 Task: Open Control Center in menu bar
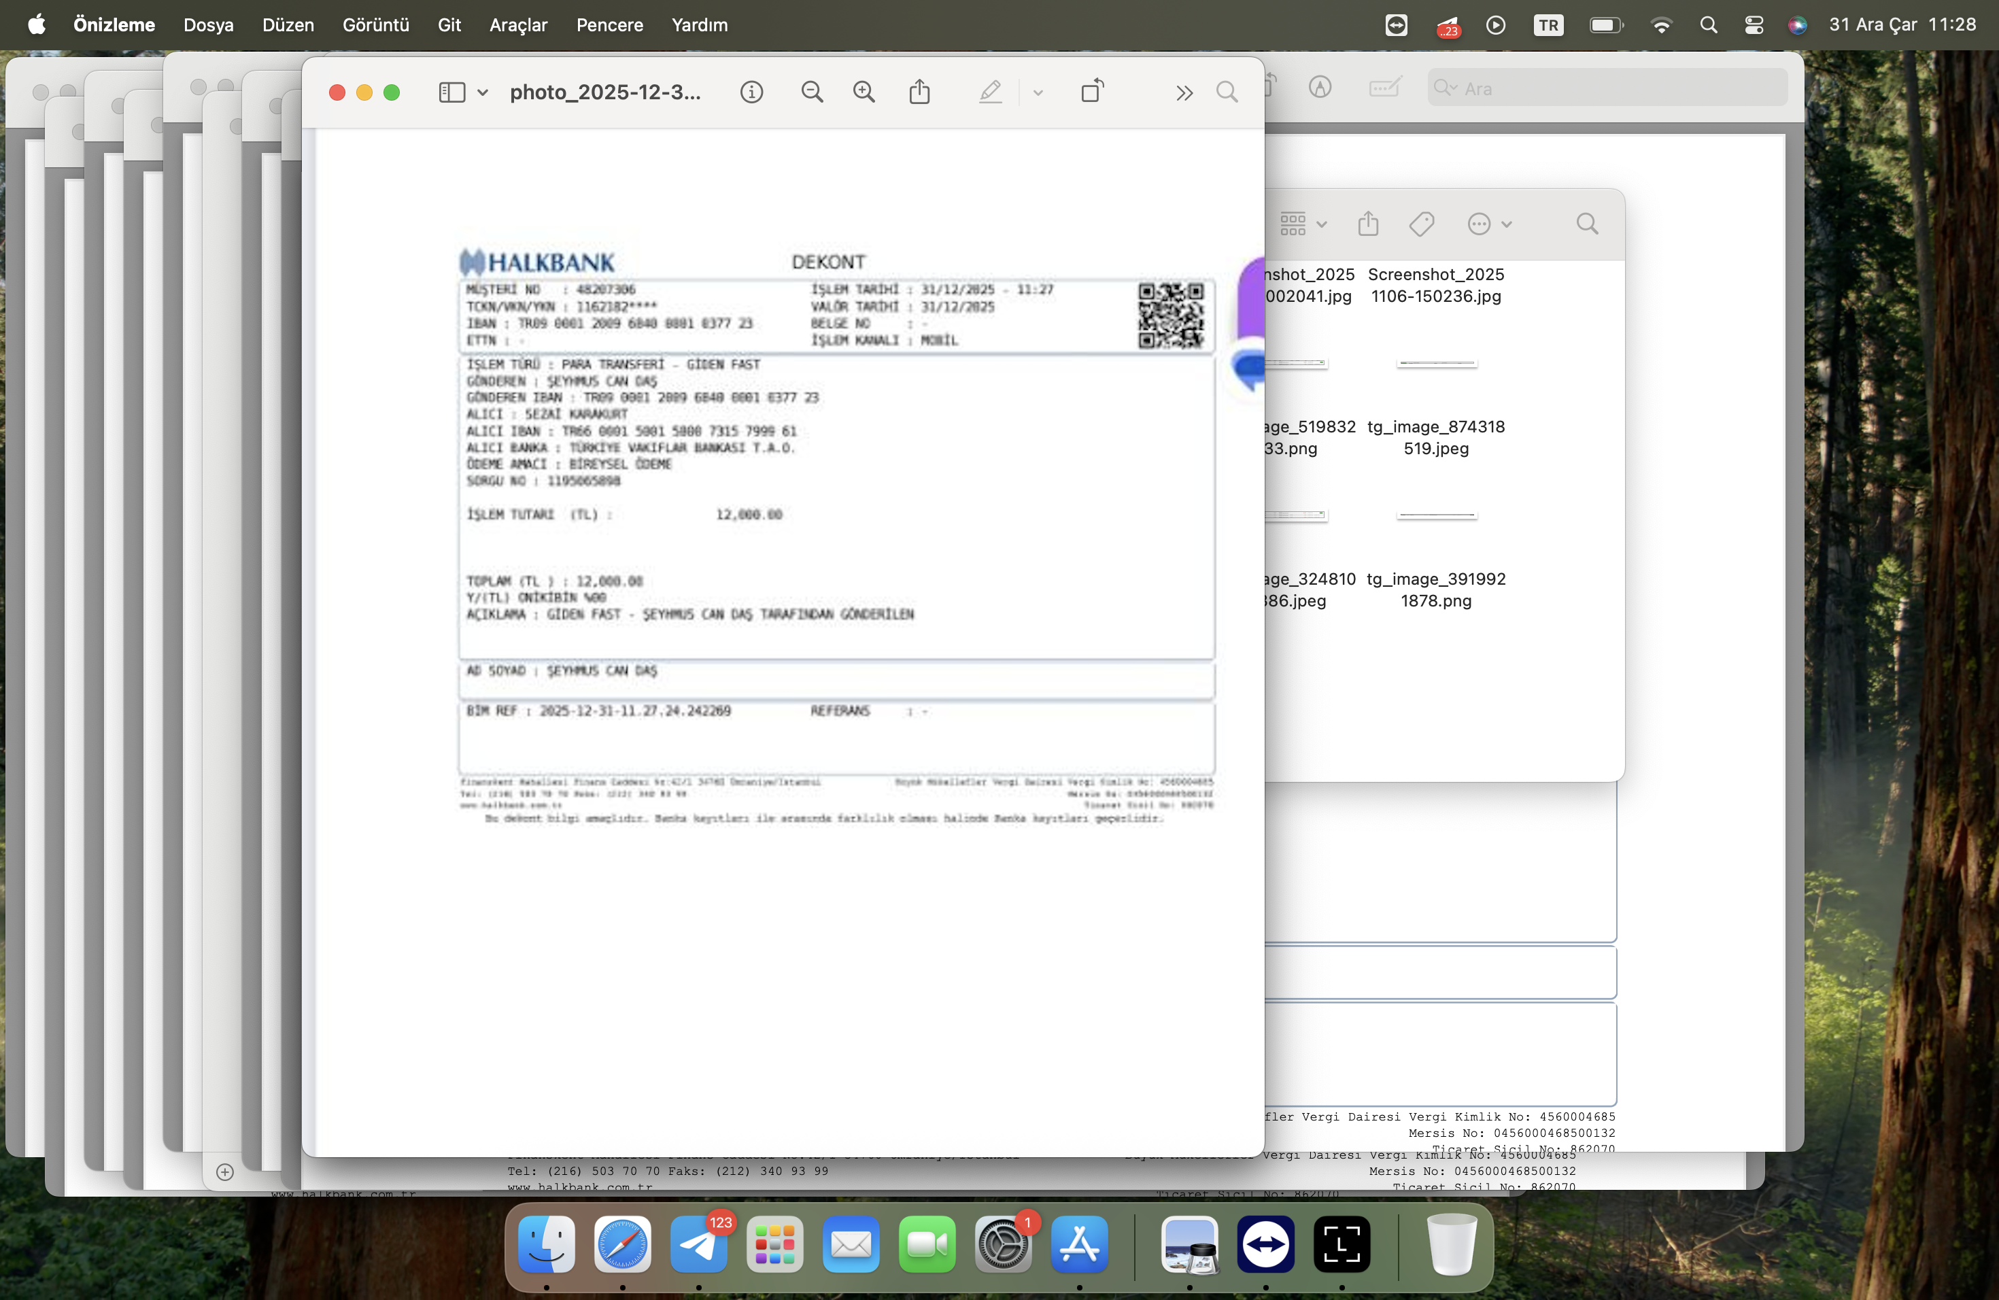pyautogui.click(x=1754, y=25)
